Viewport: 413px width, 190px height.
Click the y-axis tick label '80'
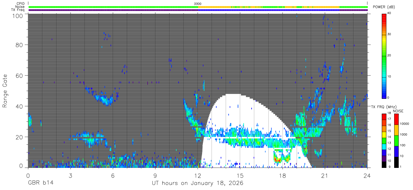pos(20,45)
